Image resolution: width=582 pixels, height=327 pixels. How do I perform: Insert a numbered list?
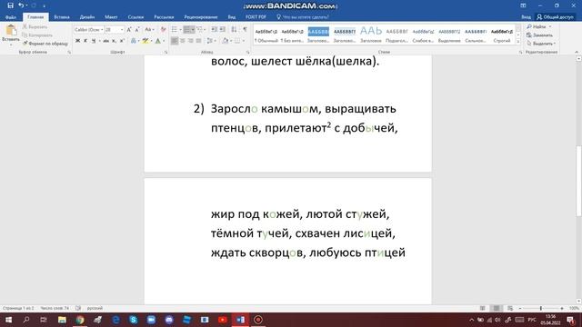[x=187, y=29]
